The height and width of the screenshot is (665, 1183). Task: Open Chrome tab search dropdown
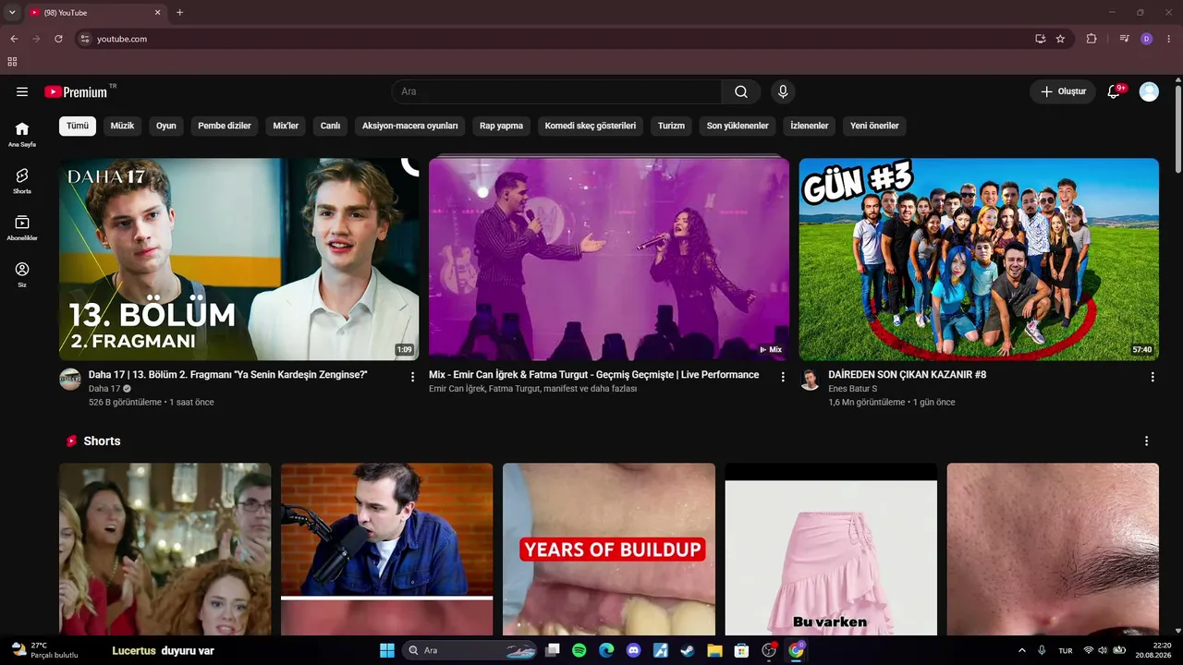point(12,12)
